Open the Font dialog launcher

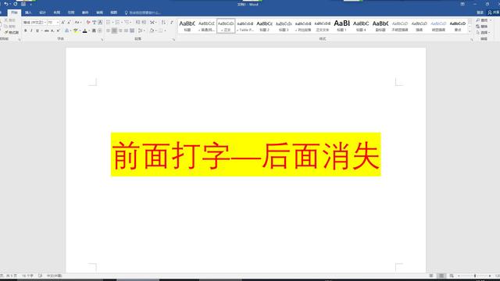tap(102, 40)
